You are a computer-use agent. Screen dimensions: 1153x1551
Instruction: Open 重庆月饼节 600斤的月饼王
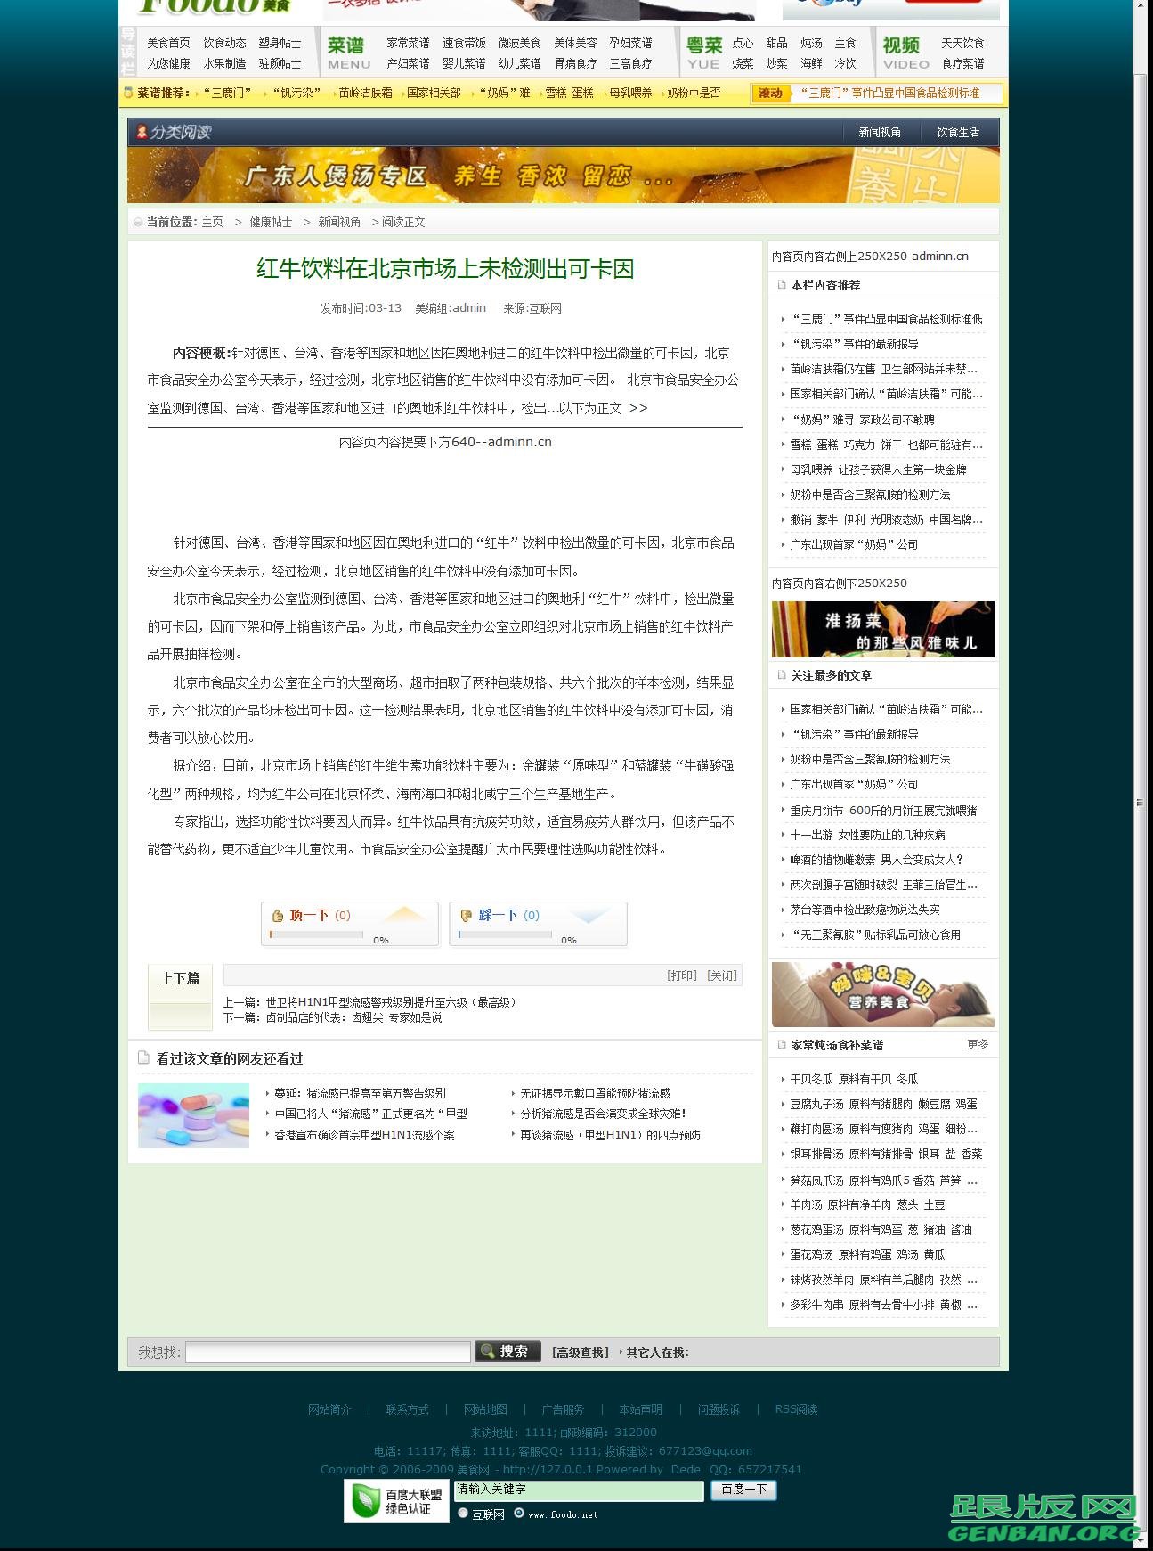[x=883, y=811]
